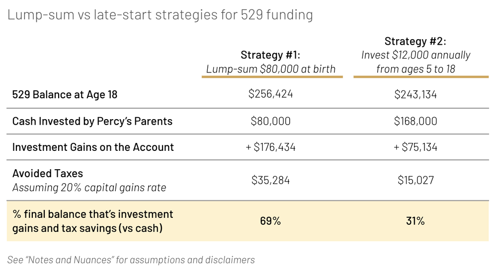This screenshot has width=497, height=270.
Task: Select the "Strategy #1:" column header
Action: 270,55
